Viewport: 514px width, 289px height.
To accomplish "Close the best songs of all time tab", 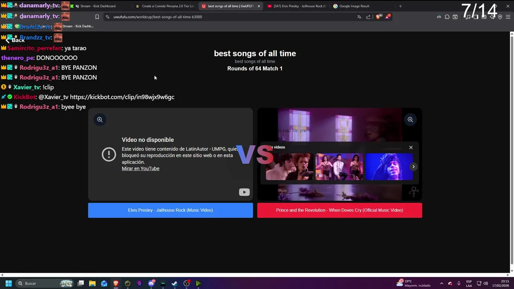I will pos(259,6).
